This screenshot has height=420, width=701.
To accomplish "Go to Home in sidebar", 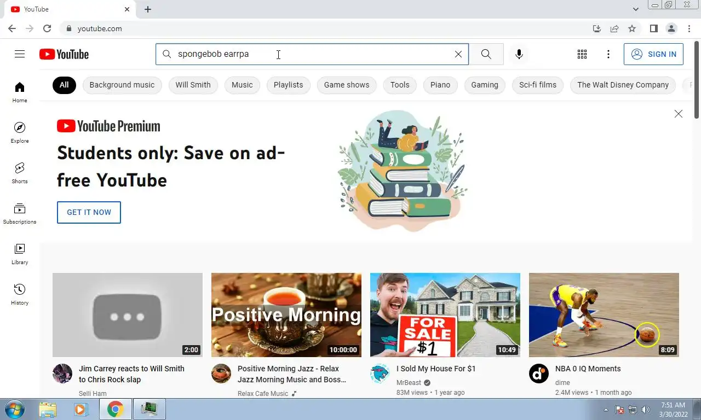I will click(20, 92).
